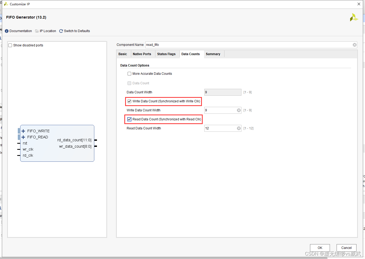The width and height of the screenshot is (365, 259).
Task: Click the Data Count Options heading
Action: pos(135,65)
